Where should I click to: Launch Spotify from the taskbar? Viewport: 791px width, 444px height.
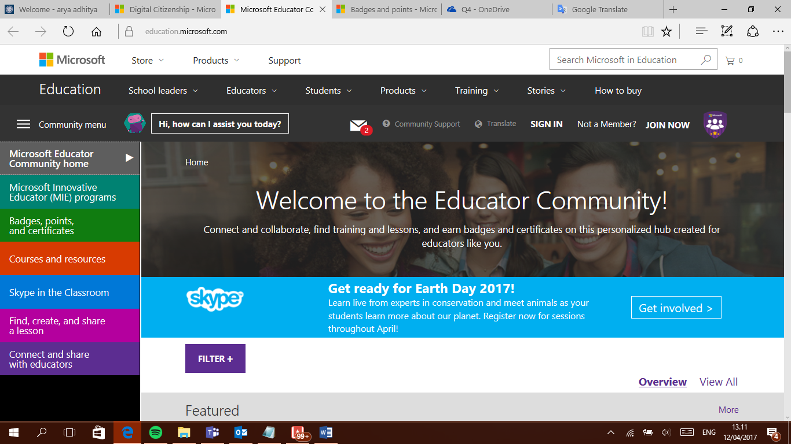(155, 432)
